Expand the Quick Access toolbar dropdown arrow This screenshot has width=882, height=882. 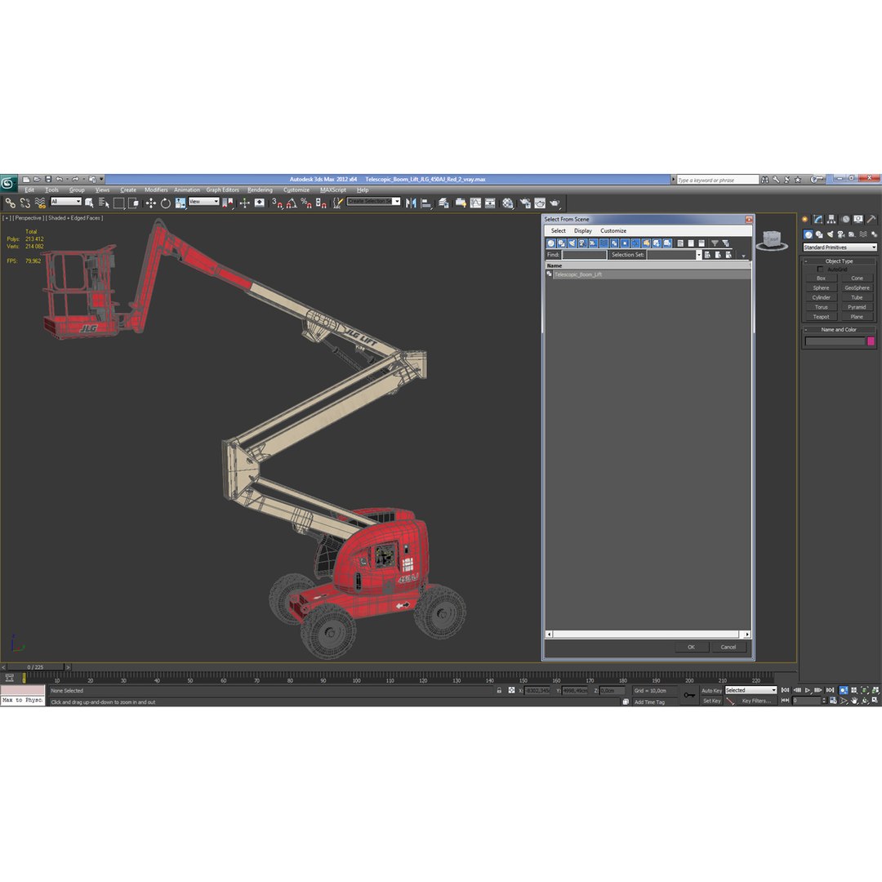tap(102, 179)
